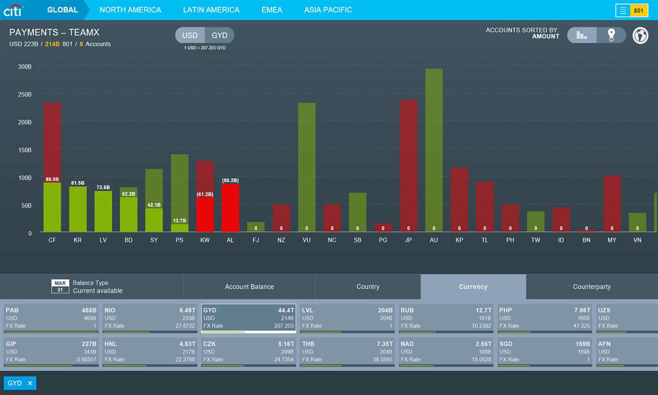Viewport: 658px width, 395px height.
Task: Click the TL country bar
Action: (484, 207)
